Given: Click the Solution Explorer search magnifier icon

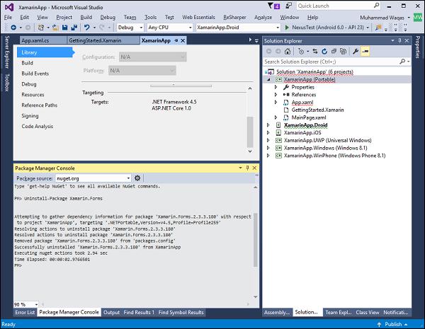Looking at the screenshot, I should (402, 62).
